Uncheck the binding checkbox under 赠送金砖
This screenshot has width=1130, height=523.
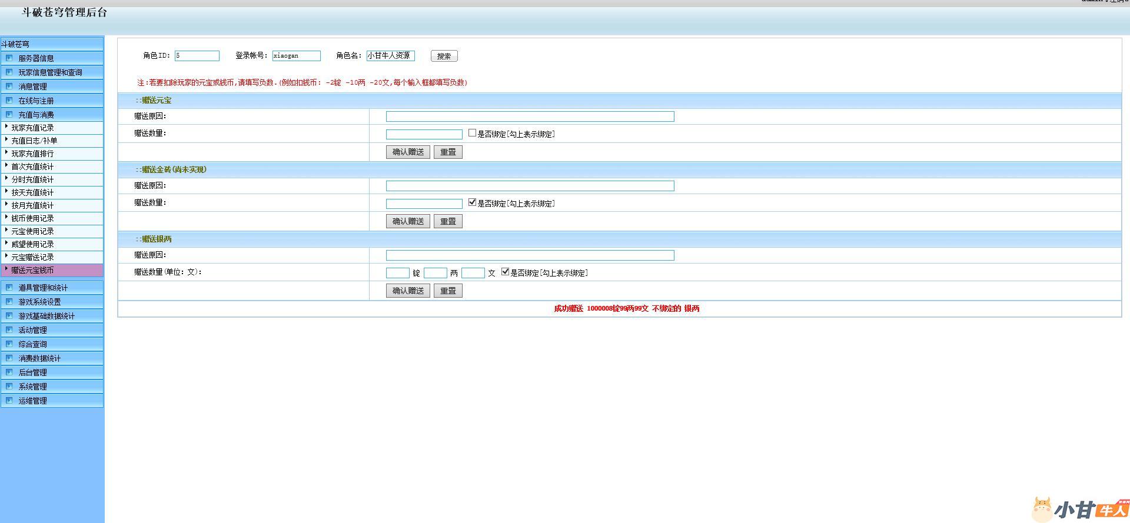point(472,202)
